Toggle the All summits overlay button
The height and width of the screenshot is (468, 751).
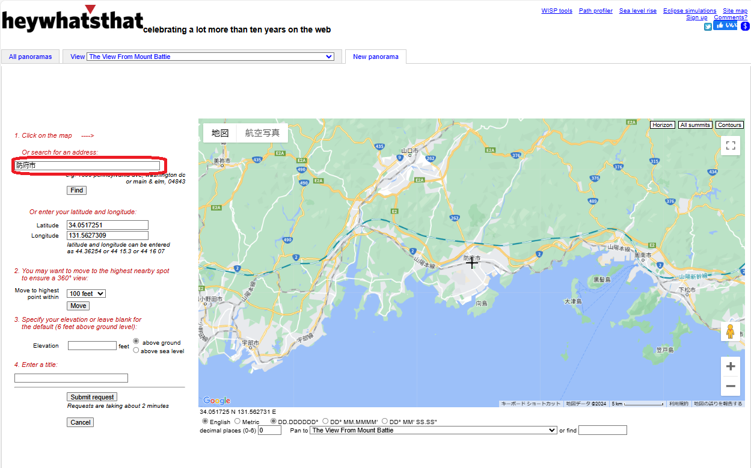pyautogui.click(x=695, y=125)
